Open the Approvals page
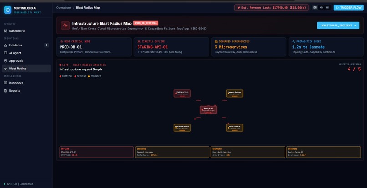 click(x=26, y=61)
